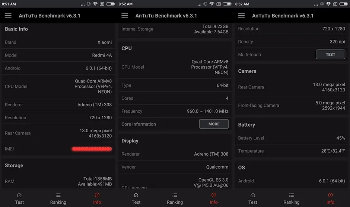Select Android 6.0.1 value under OS
Screen dimensions: 350x207
click(x=332, y=181)
